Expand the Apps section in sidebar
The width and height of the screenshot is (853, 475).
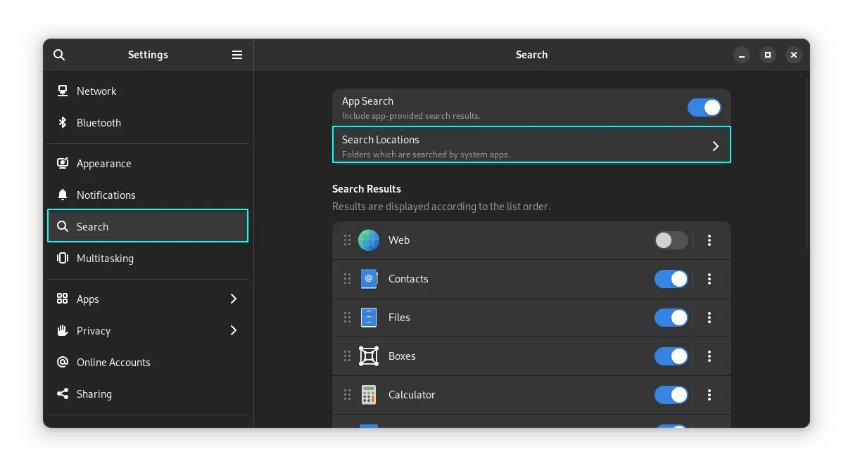(234, 299)
